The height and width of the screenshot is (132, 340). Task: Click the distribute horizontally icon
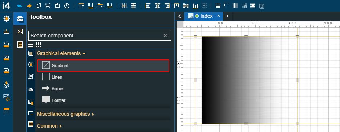click(124, 6)
